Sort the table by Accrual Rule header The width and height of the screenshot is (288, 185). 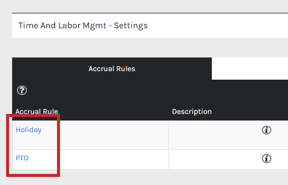37,111
